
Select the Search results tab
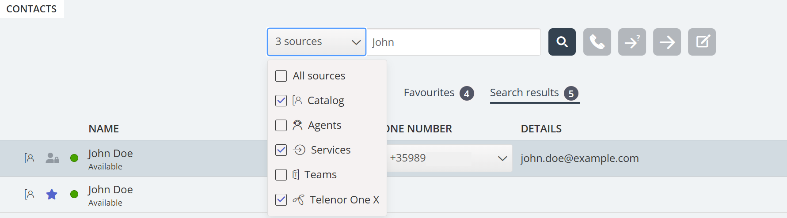click(525, 93)
